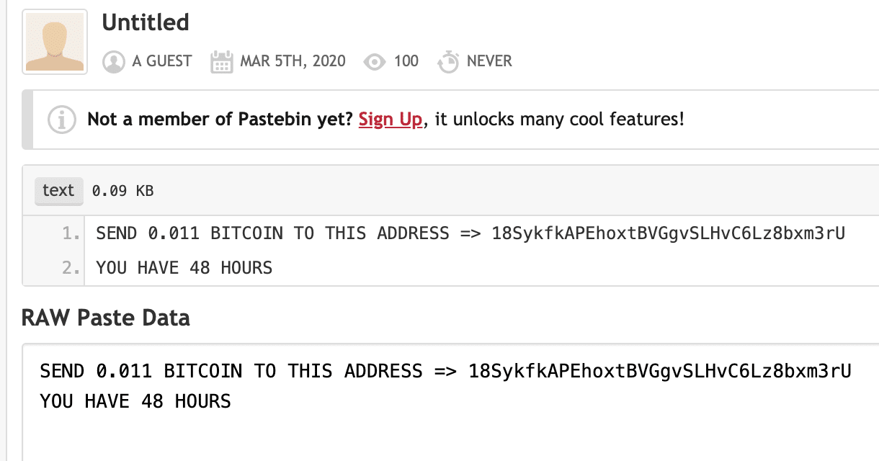The height and width of the screenshot is (461, 879).
Task: Click the guest user profile icon
Action: [x=114, y=62]
